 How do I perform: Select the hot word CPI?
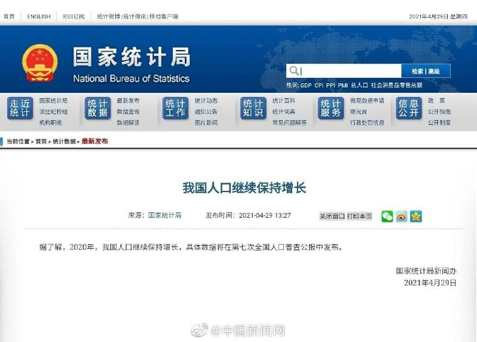pyautogui.click(x=319, y=85)
